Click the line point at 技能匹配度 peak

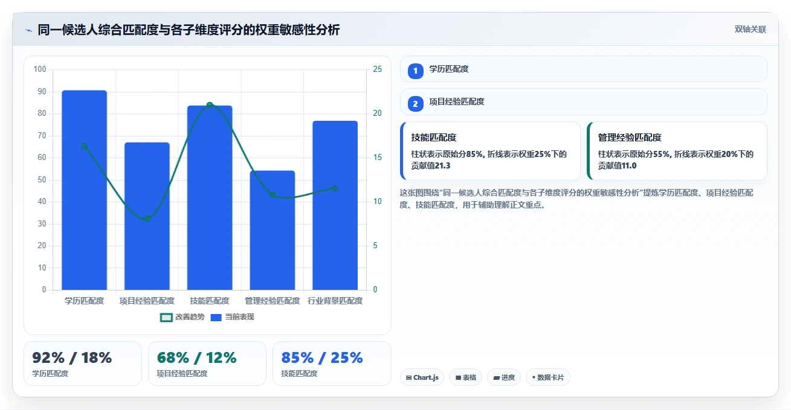[210, 105]
